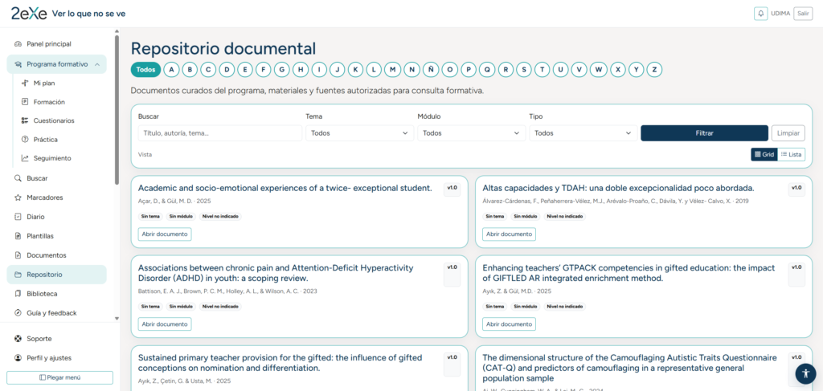Filter documents by letter G
Screen dimensions: 823x391
(282, 69)
